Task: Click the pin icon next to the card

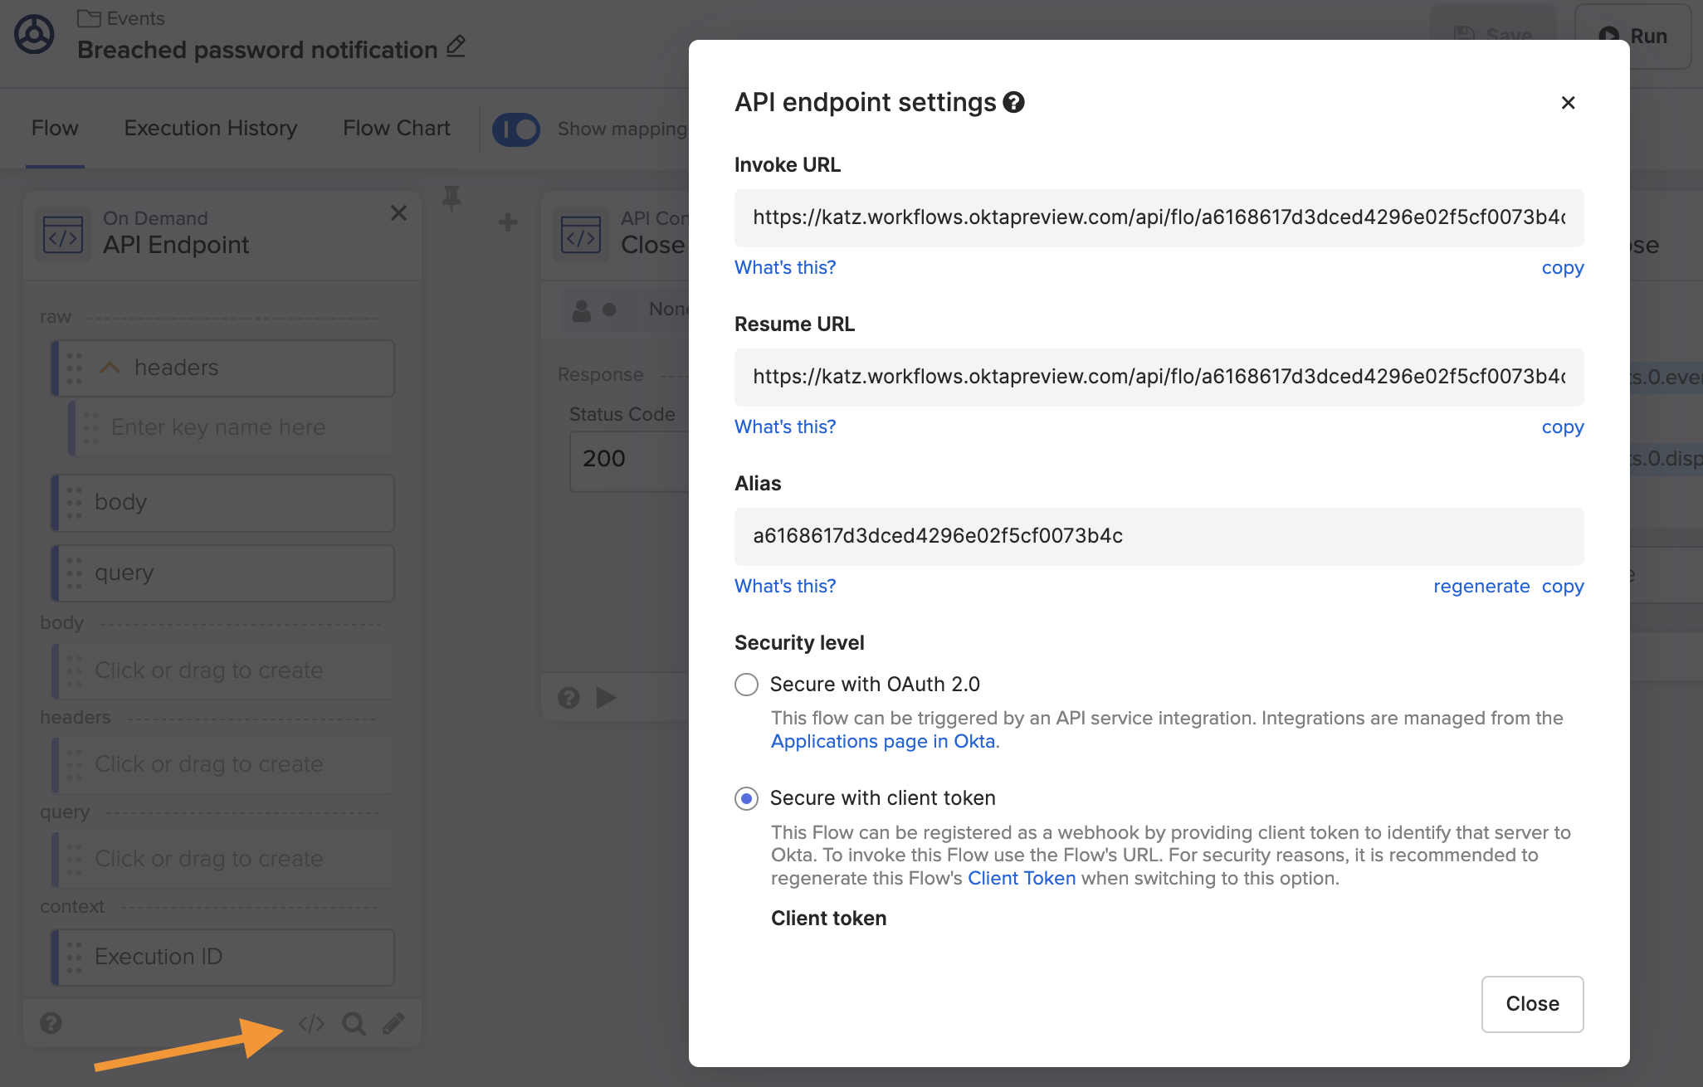Action: [x=451, y=200]
